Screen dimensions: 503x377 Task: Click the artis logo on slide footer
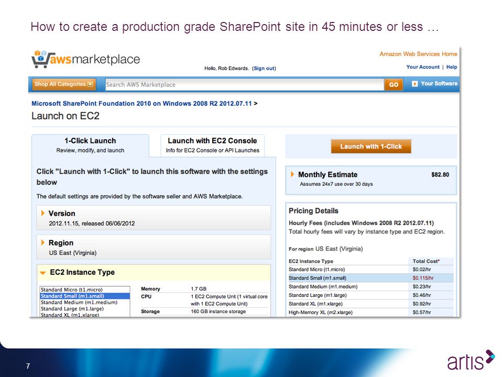(471, 360)
